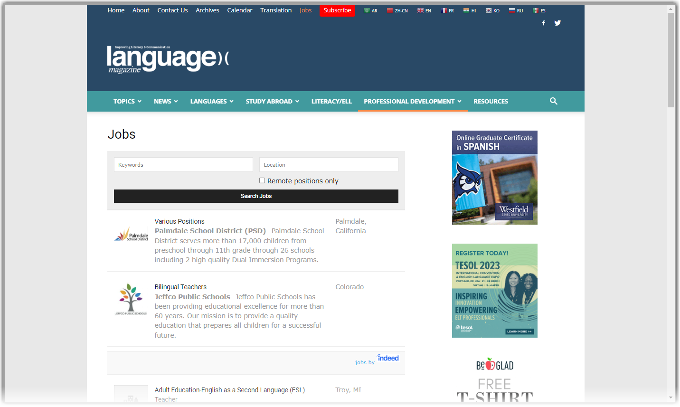Click the search magnifier icon
This screenshot has height=407, width=680.
[554, 101]
